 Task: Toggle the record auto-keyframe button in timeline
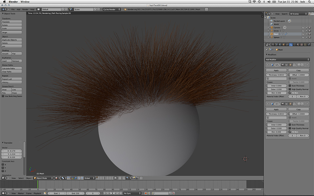click(x=146, y=193)
